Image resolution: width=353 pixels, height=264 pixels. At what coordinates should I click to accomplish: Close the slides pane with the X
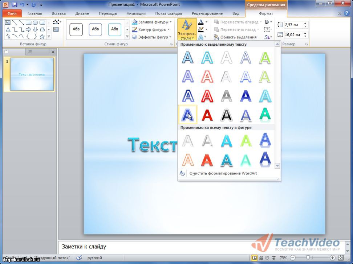click(53, 52)
